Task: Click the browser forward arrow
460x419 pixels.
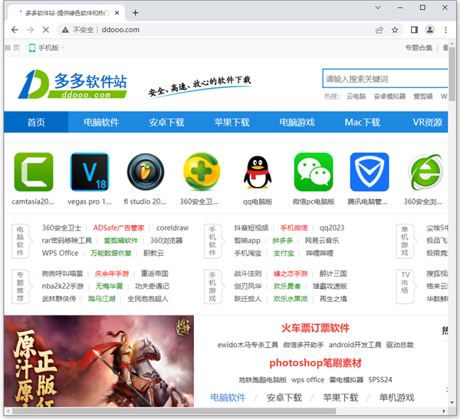Action: coord(30,30)
